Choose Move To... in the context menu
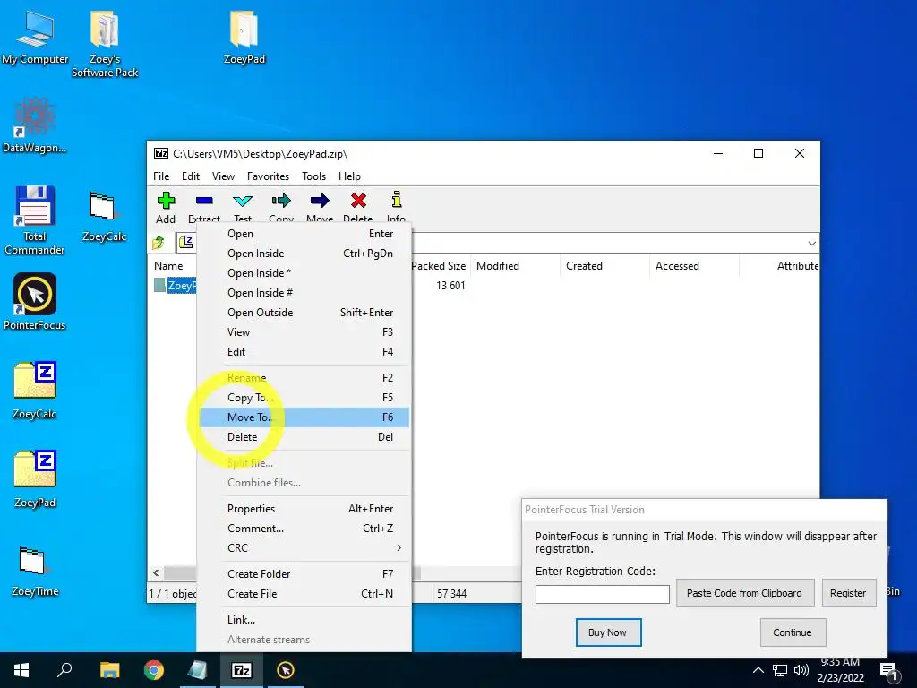917x688 pixels. pyautogui.click(x=304, y=417)
